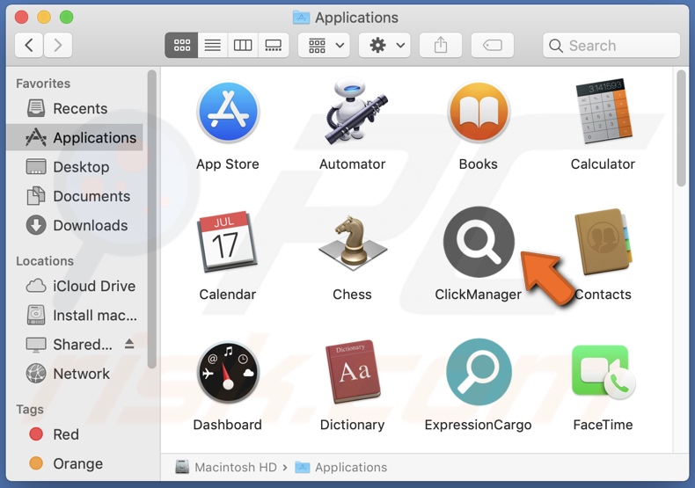Switch to column view
695x488 pixels.
pyautogui.click(x=243, y=45)
